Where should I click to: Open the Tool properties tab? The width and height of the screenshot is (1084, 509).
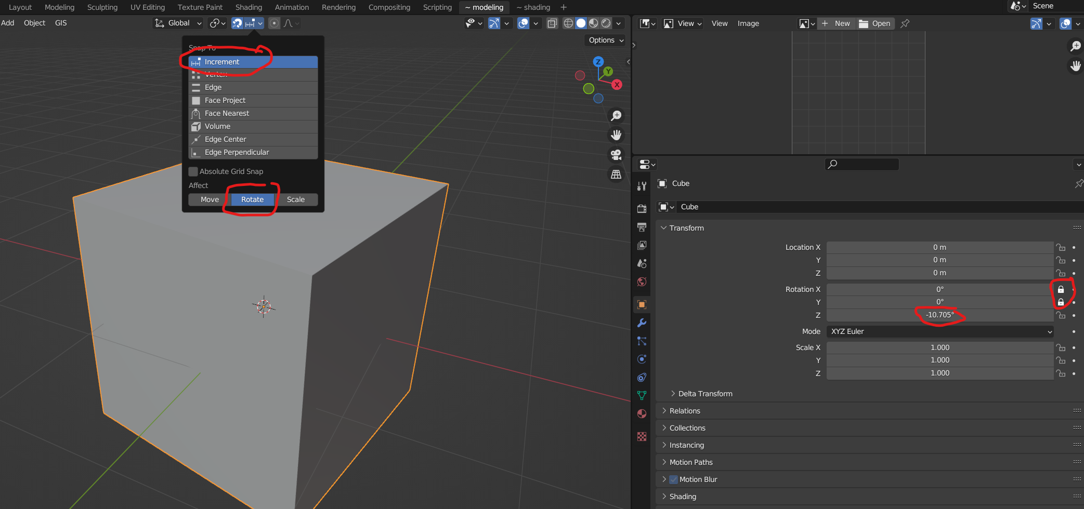[x=642, y=186]
